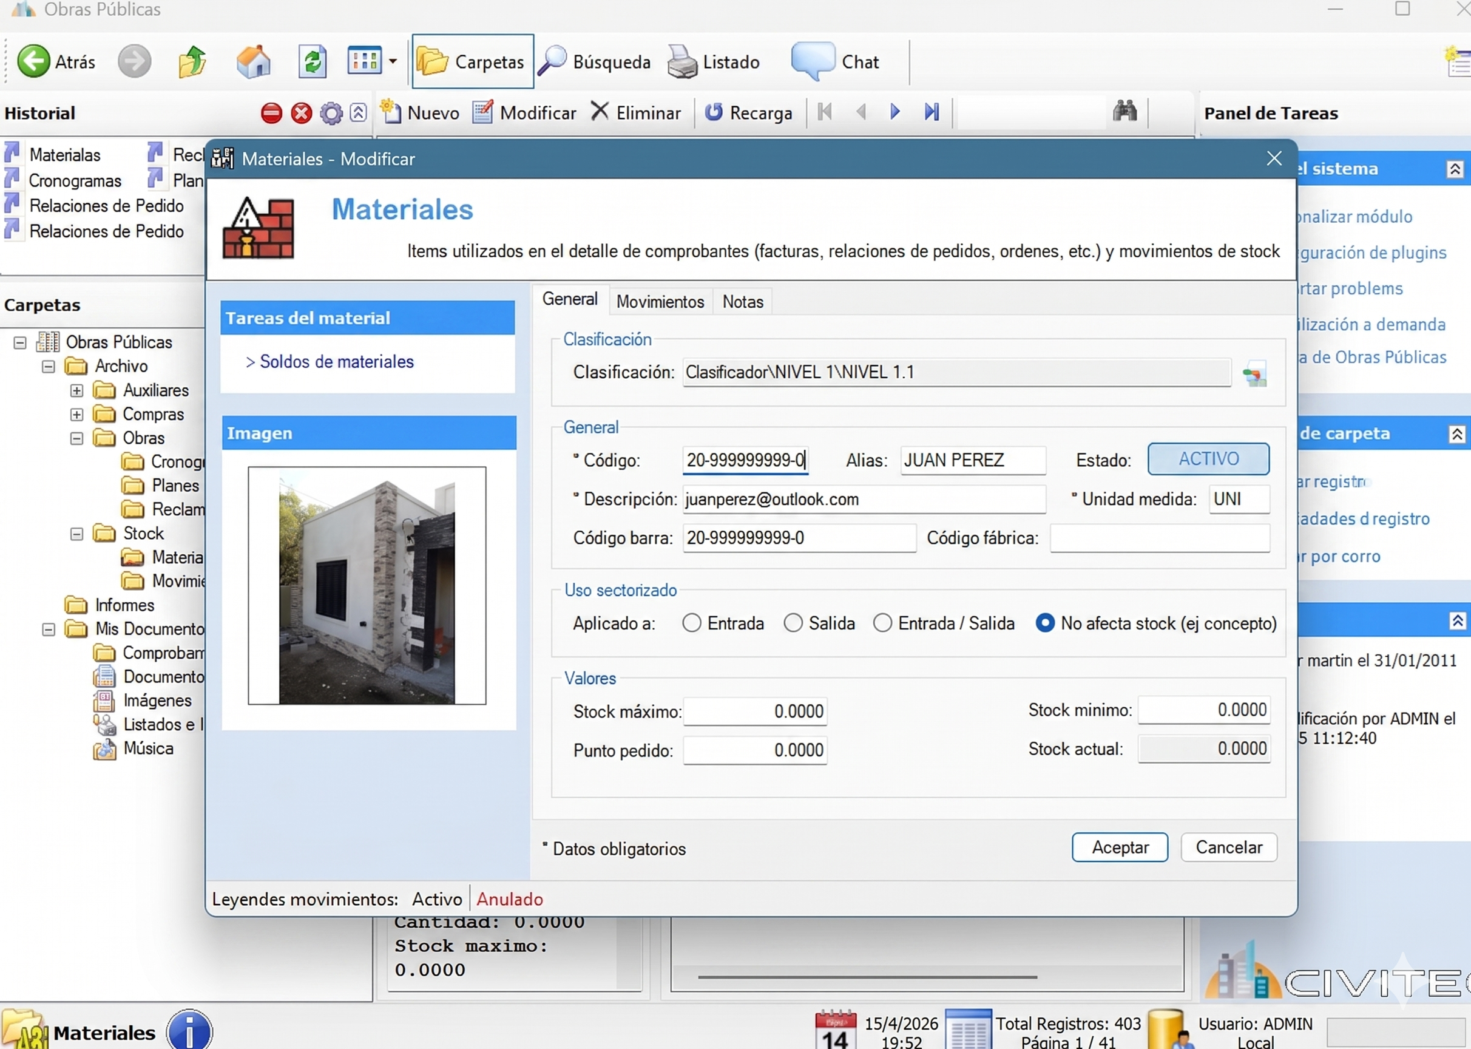Collapse the Historial panel chevron
The height and width of the screenshot is (1049, 1471).
coord(359,112)
